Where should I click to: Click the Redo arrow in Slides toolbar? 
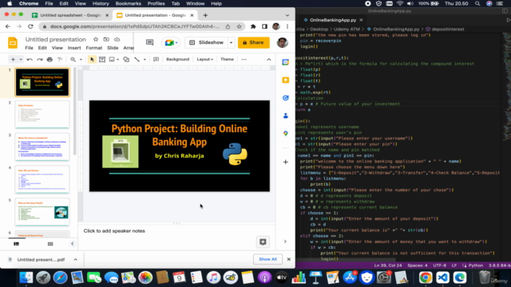[x=40, y=60]
